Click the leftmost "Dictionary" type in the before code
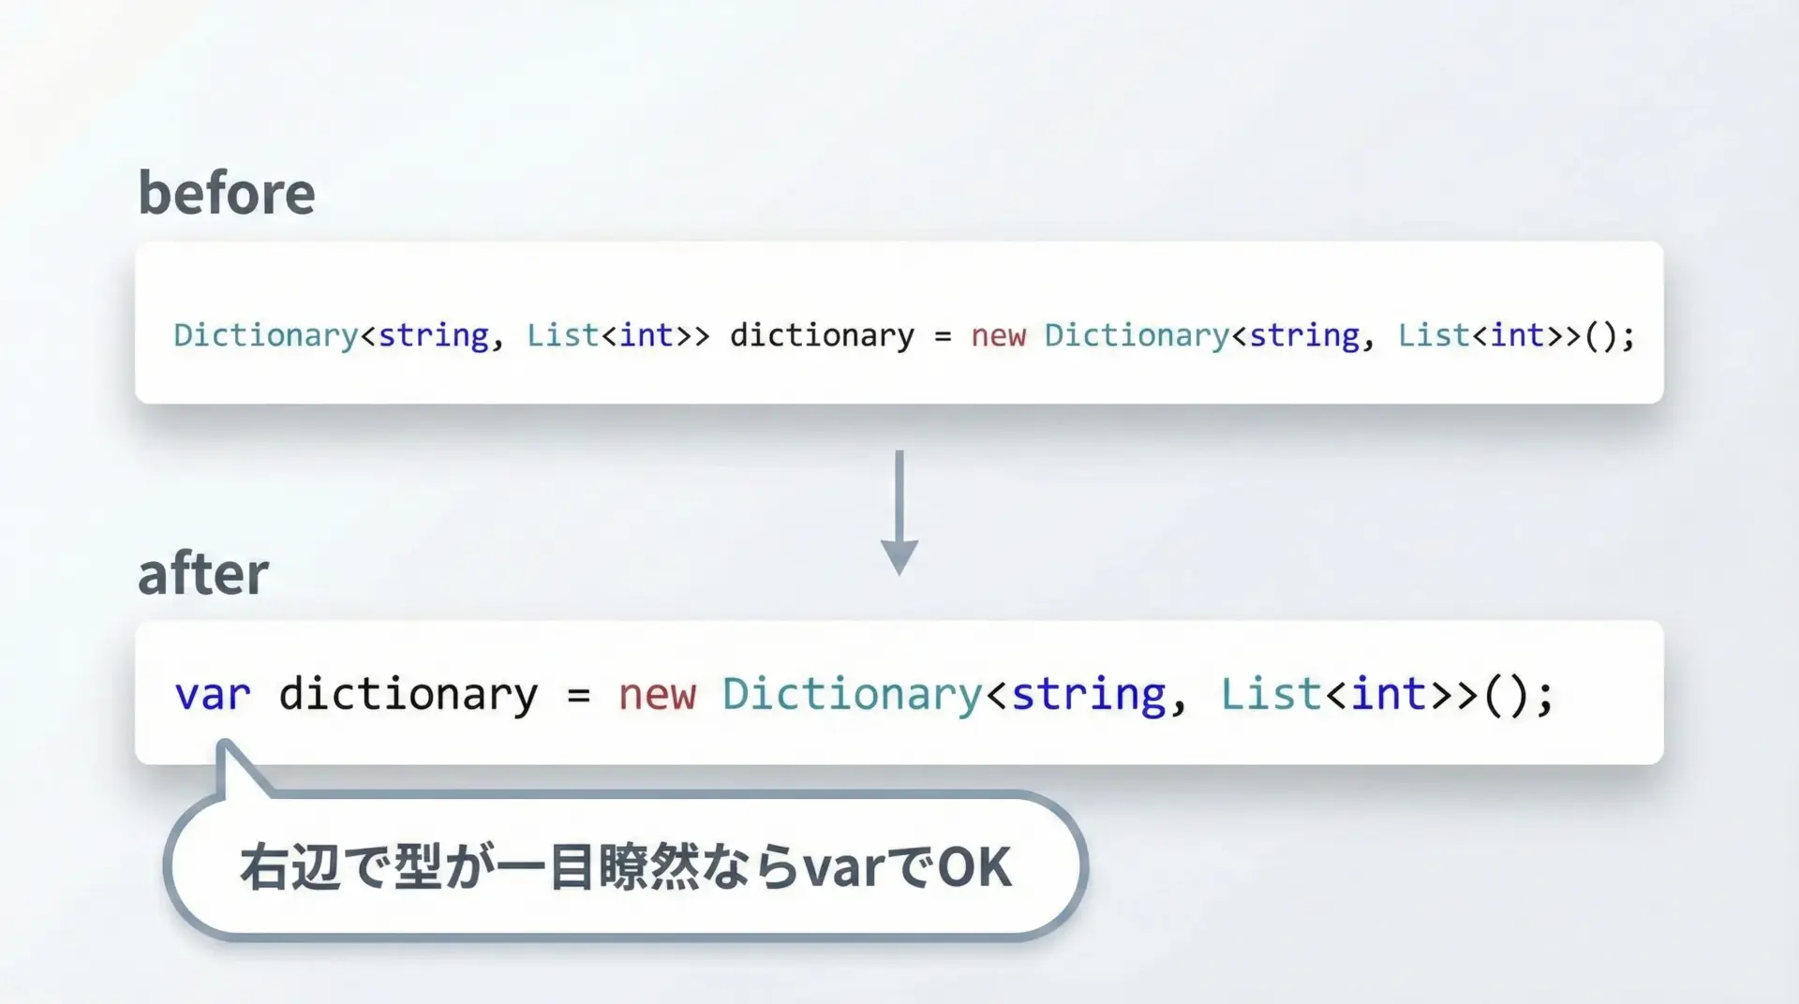 coord(265,335)
